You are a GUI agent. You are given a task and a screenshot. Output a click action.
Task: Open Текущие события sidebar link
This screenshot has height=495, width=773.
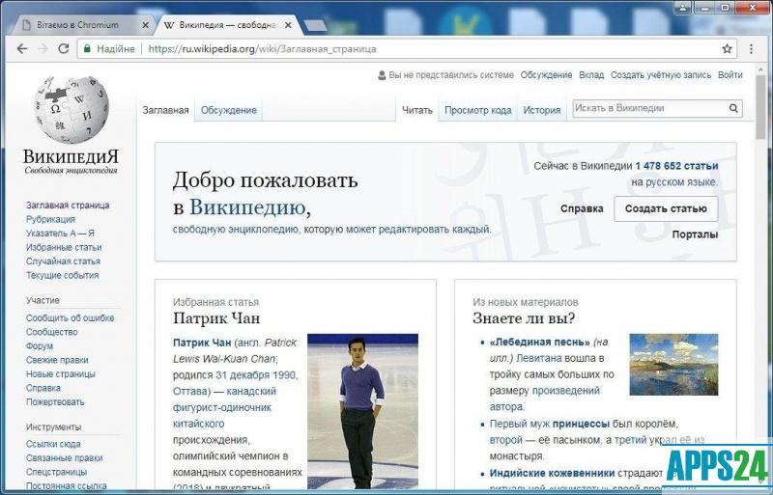coord(62,275)
